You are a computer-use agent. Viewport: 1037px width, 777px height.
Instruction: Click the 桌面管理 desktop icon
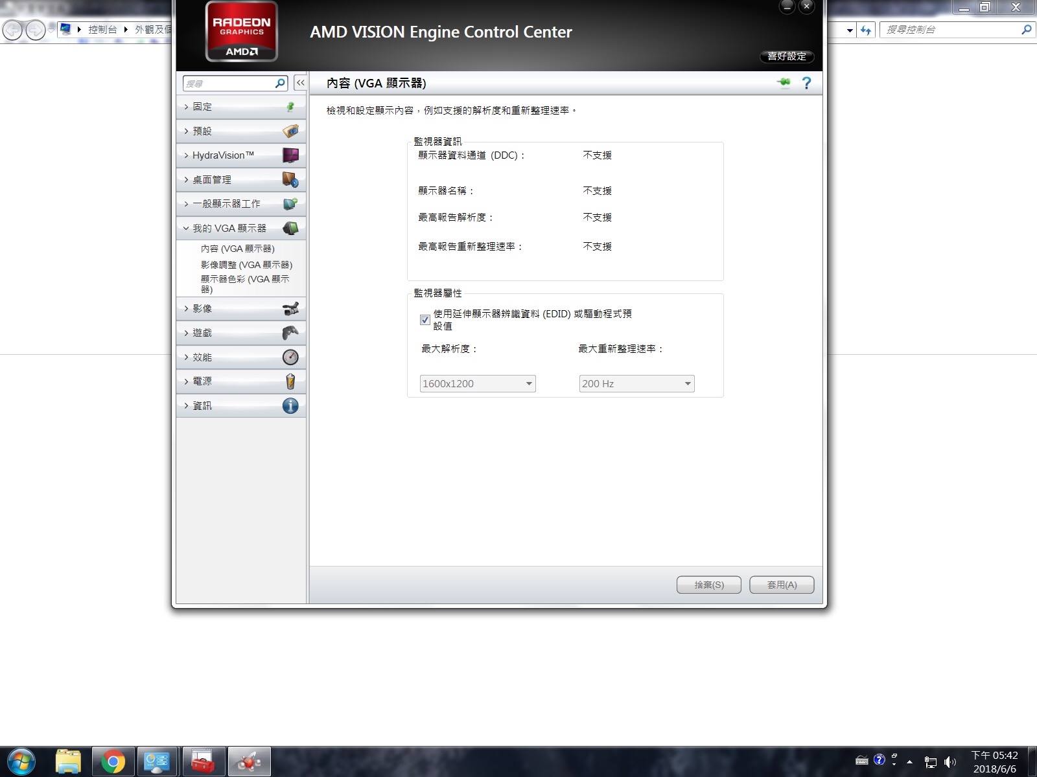click(x=290, y=179)
